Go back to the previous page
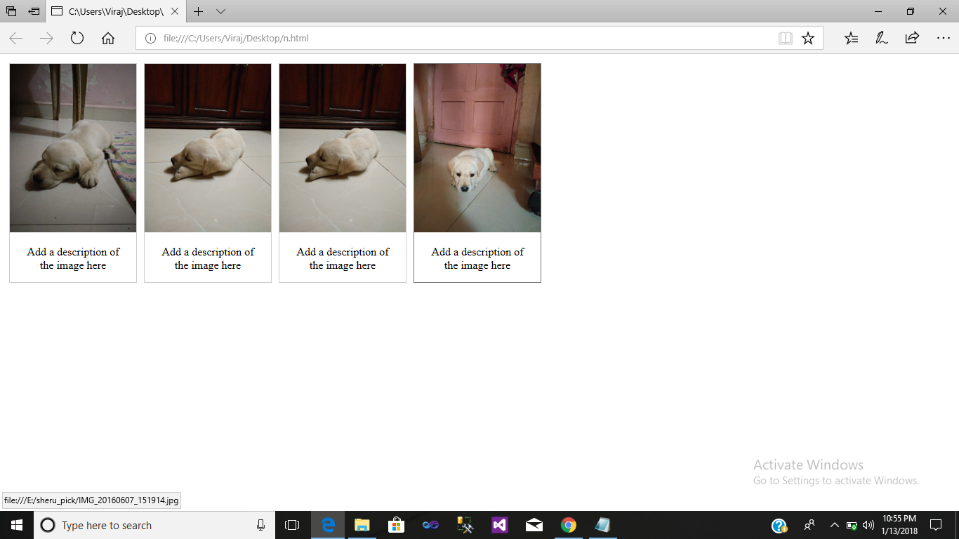The image size is (959, 539). (15, 38)
